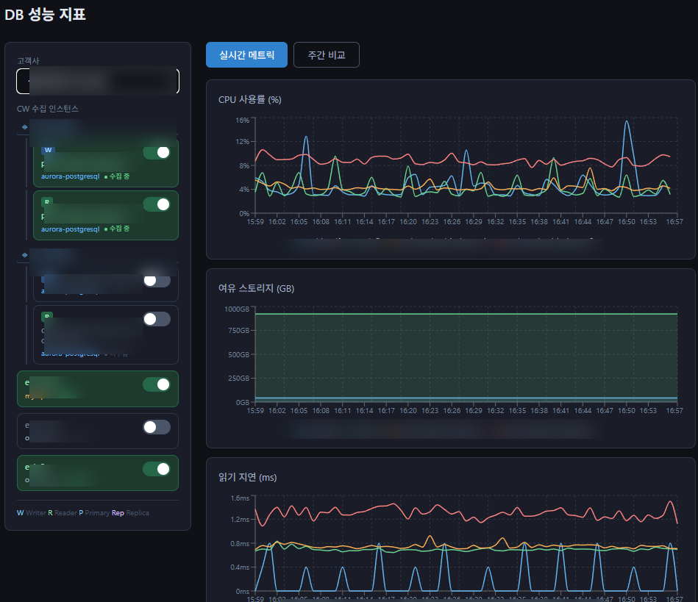This screenshot has height=602, width=698.
Task: Click the aurora-postgresql label on the Writer card
Action: tap(71, 176)
